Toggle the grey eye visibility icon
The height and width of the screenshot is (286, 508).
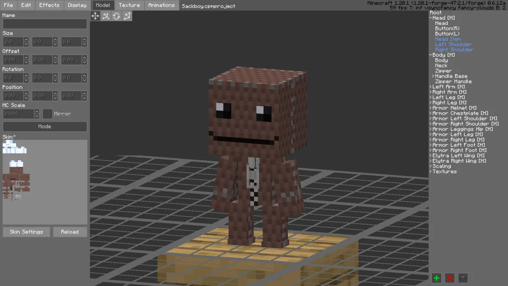(x=463, y=278)
